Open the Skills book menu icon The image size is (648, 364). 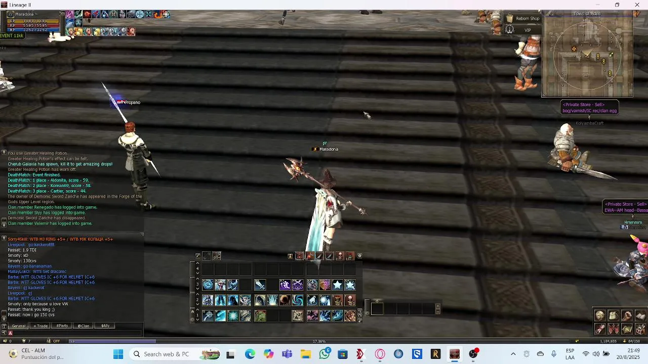click(640, 315)
